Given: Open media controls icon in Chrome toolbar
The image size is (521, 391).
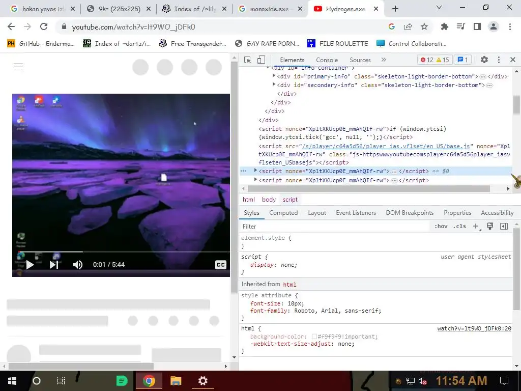Looking at the screenshot, I should click(461, 26).
